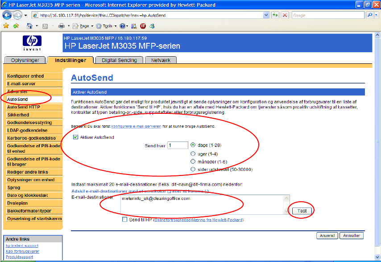Toggle the Aktiver AutoSend checkbox
381x262 pixels.
click(x=76, y=137)
